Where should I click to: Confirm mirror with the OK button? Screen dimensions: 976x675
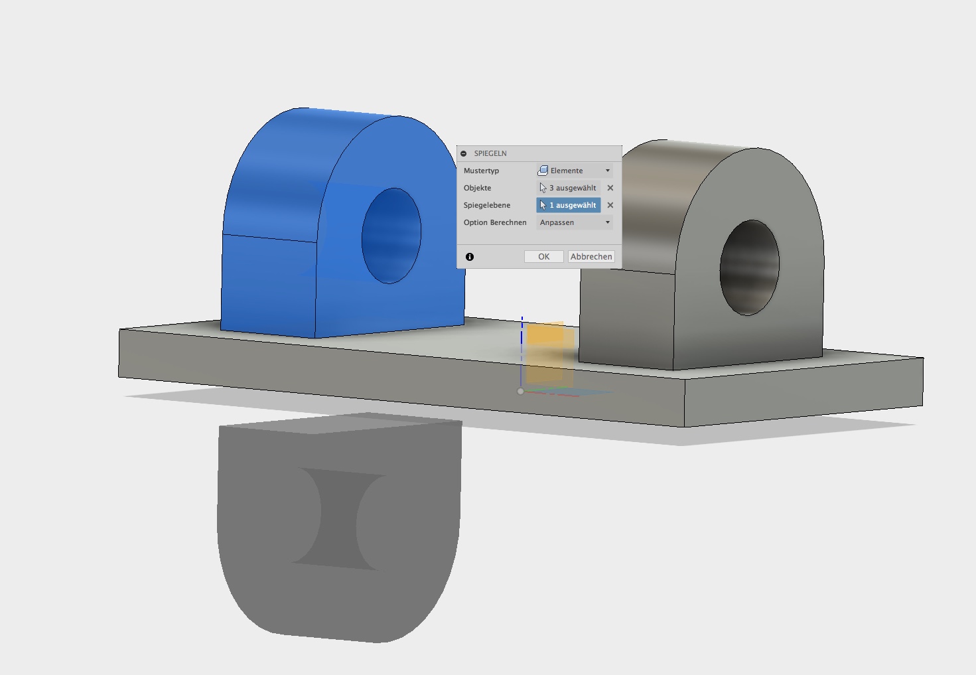(x=543, y=257)
